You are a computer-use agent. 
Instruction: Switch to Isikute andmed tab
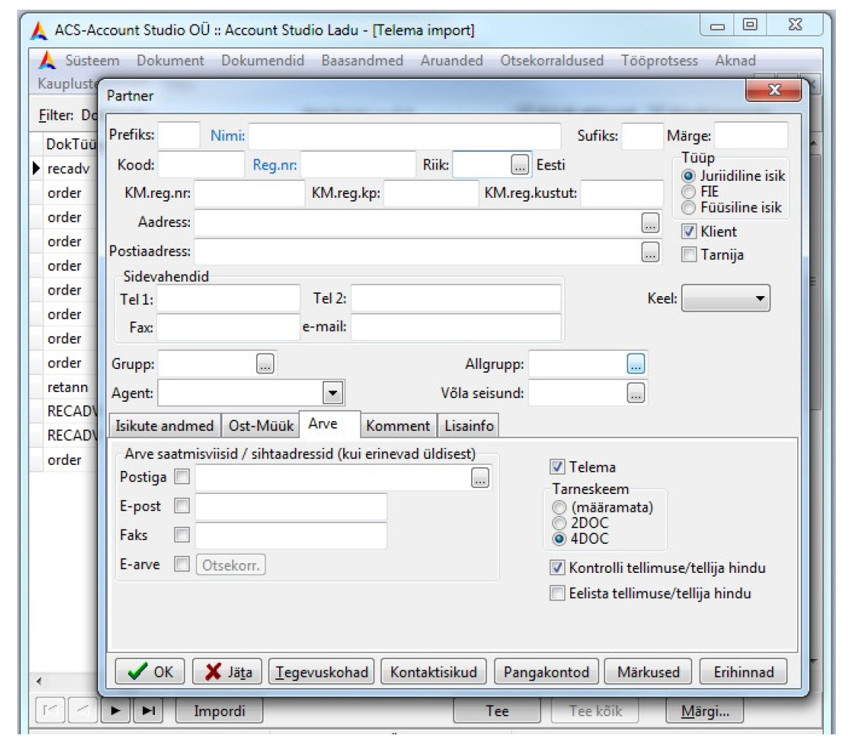click(x=164, y=426)
